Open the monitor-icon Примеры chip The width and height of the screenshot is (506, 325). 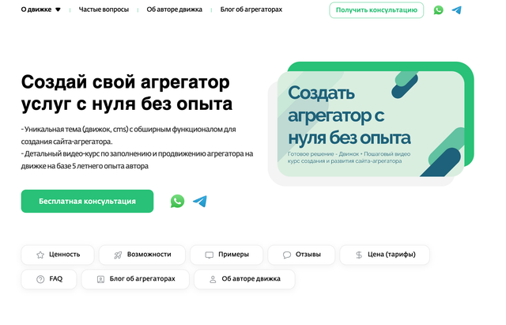point(226,255)
